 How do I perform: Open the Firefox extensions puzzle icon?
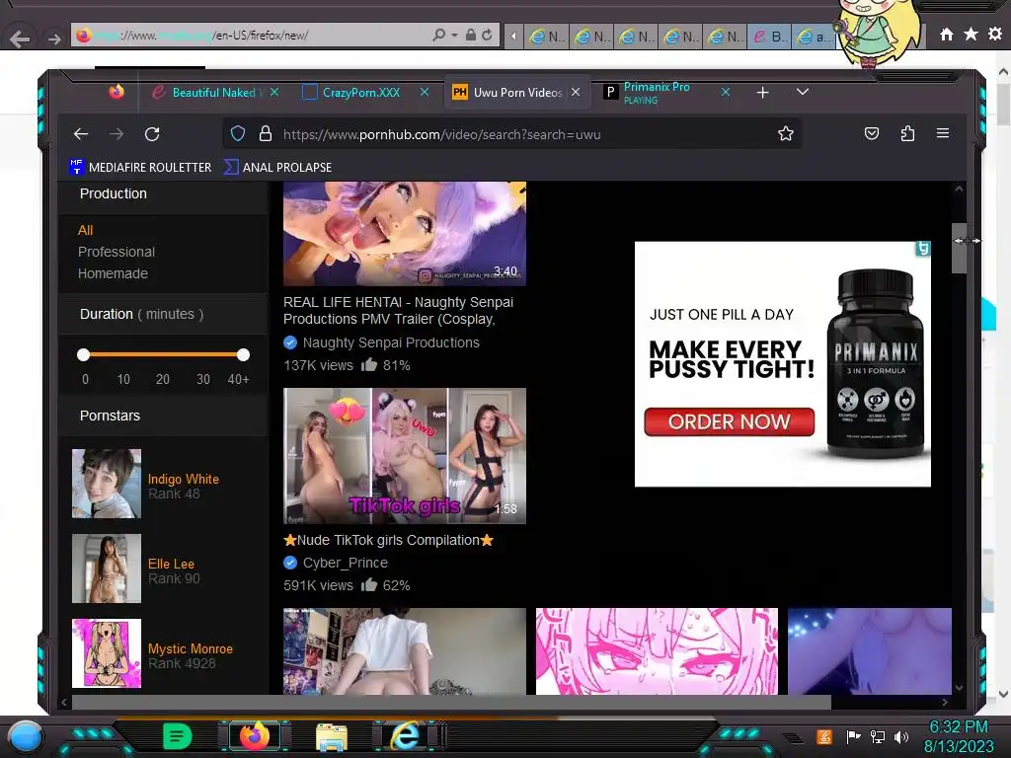pyautogui.click(x=907, y=133)
